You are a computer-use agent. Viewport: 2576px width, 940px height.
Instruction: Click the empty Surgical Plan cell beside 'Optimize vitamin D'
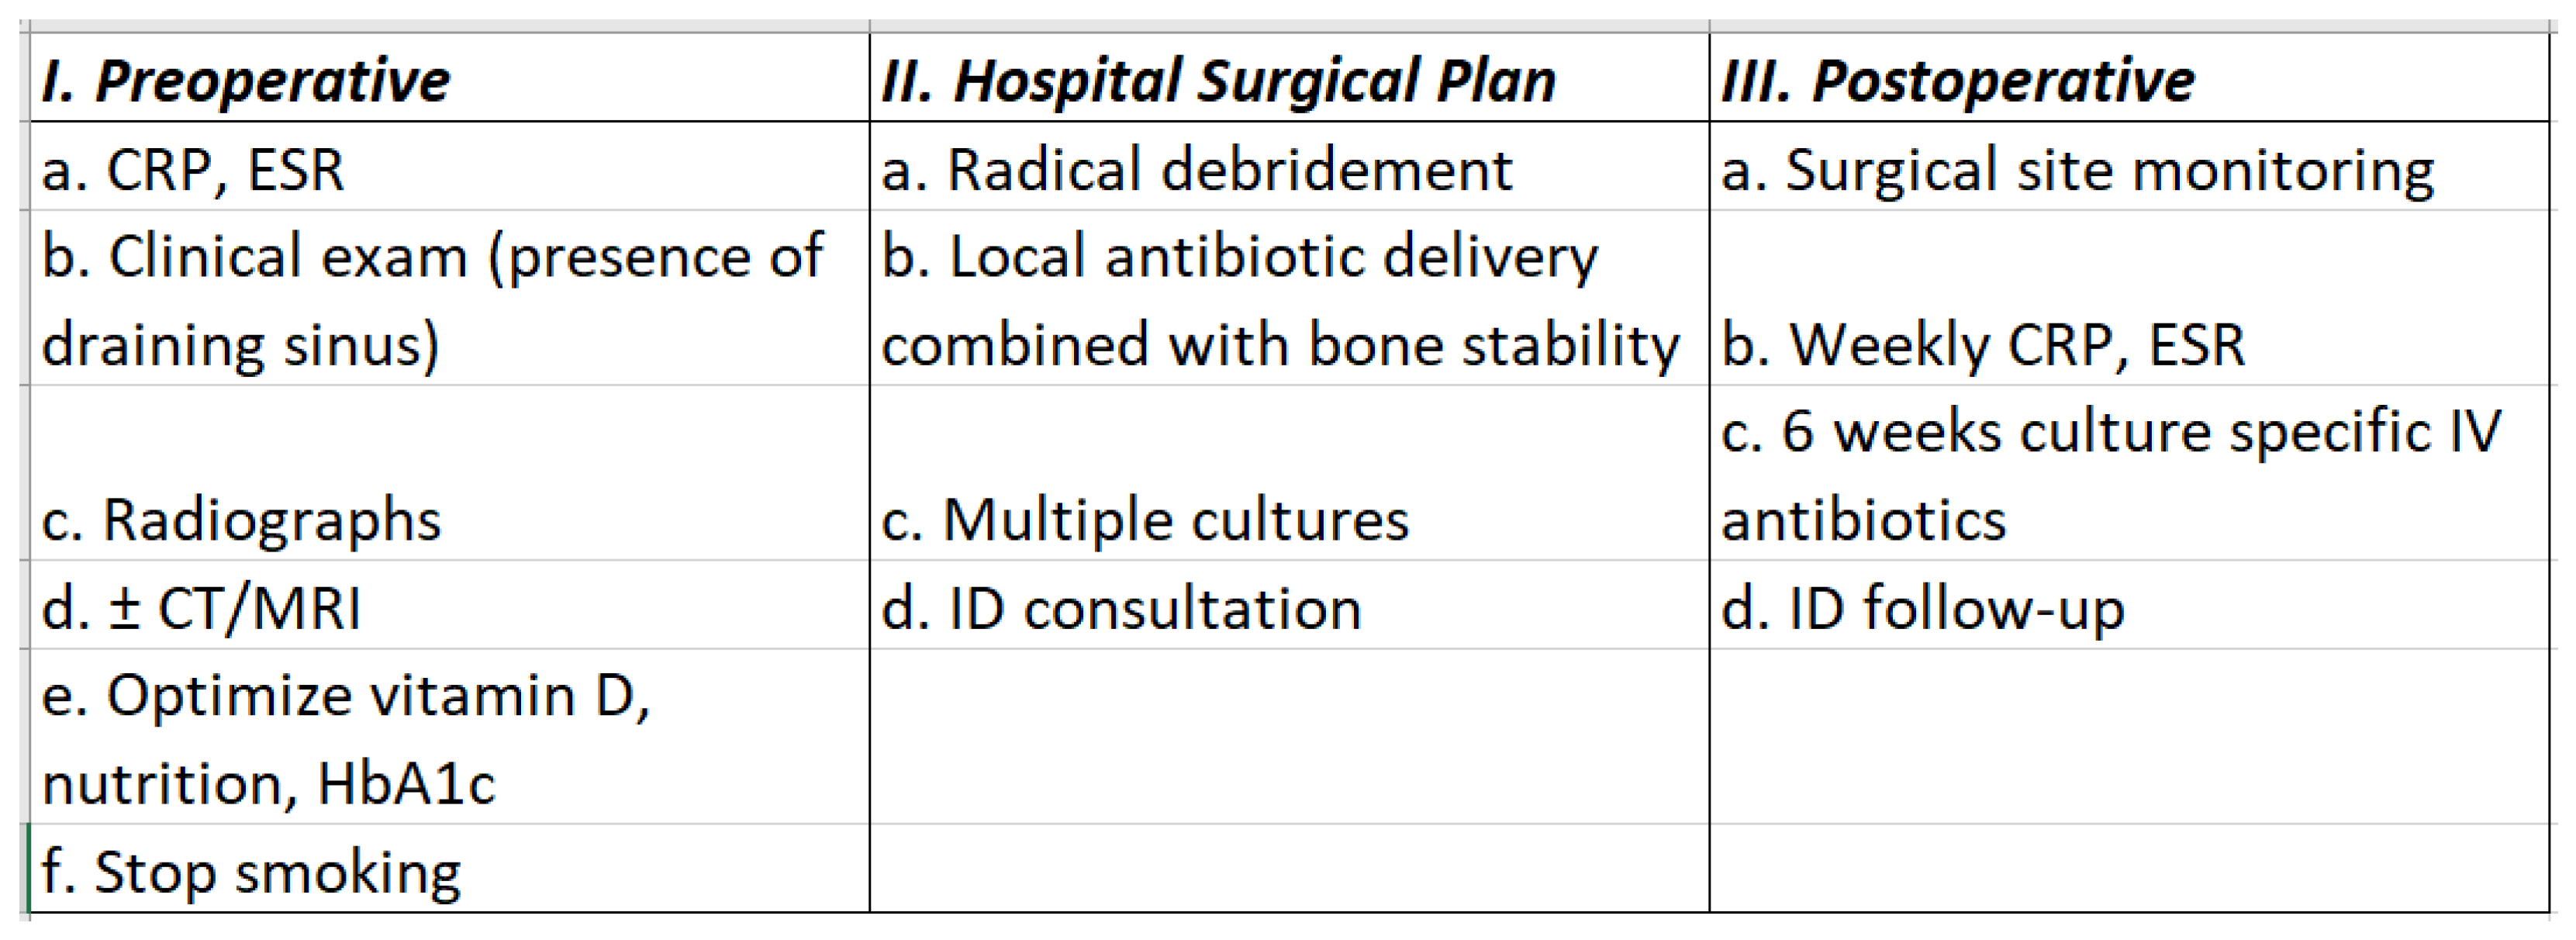pyautogui.click(x=1288, y=737)
